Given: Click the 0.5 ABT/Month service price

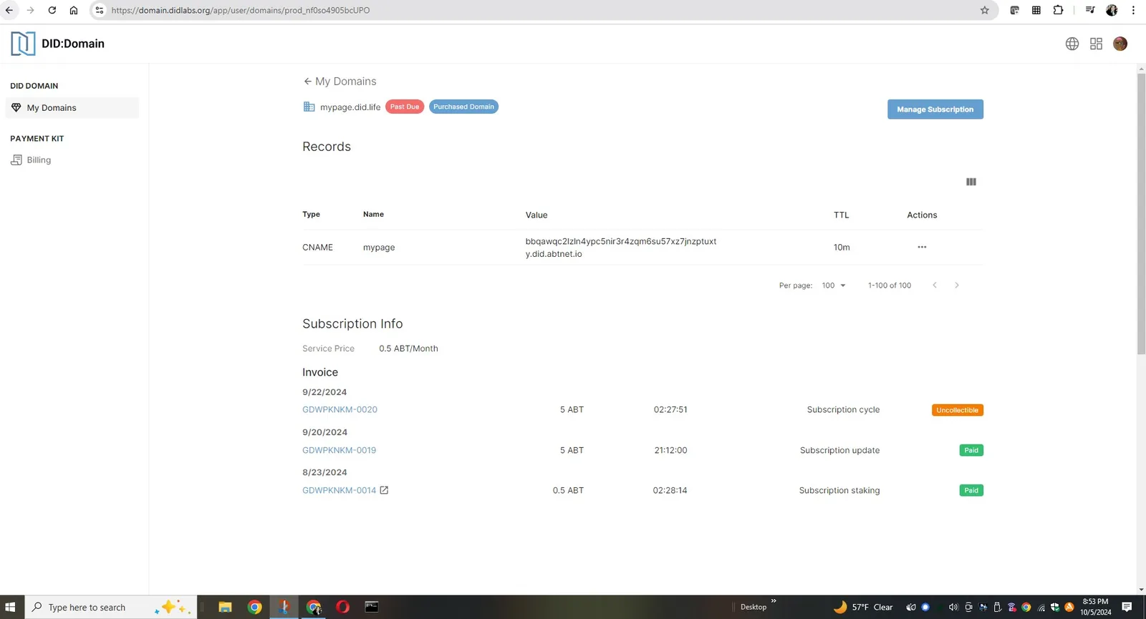Looking at the screenshot, I should tap(408, 349).
